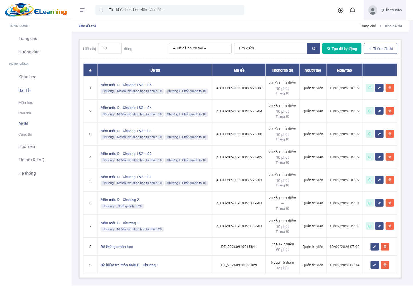413x286 pixels.
Task: Edit exam Đề kiểm tra Môn mẫu D - Chương I
Action: tap(375, 265)
